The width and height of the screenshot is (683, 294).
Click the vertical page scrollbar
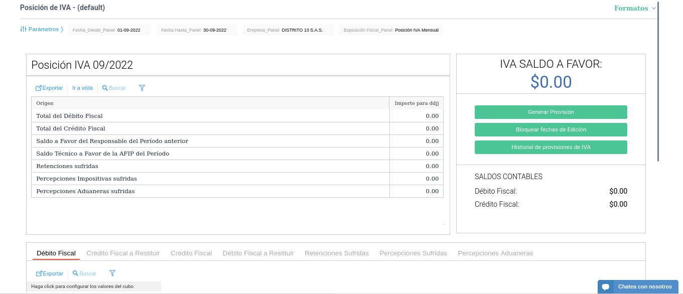click(658, 80)
